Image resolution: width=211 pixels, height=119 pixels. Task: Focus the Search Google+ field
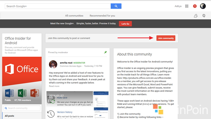pos(58,6)
